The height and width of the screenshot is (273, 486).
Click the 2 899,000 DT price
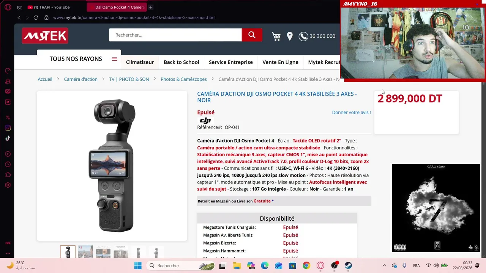pyautogui.click(x=410, y=99)
